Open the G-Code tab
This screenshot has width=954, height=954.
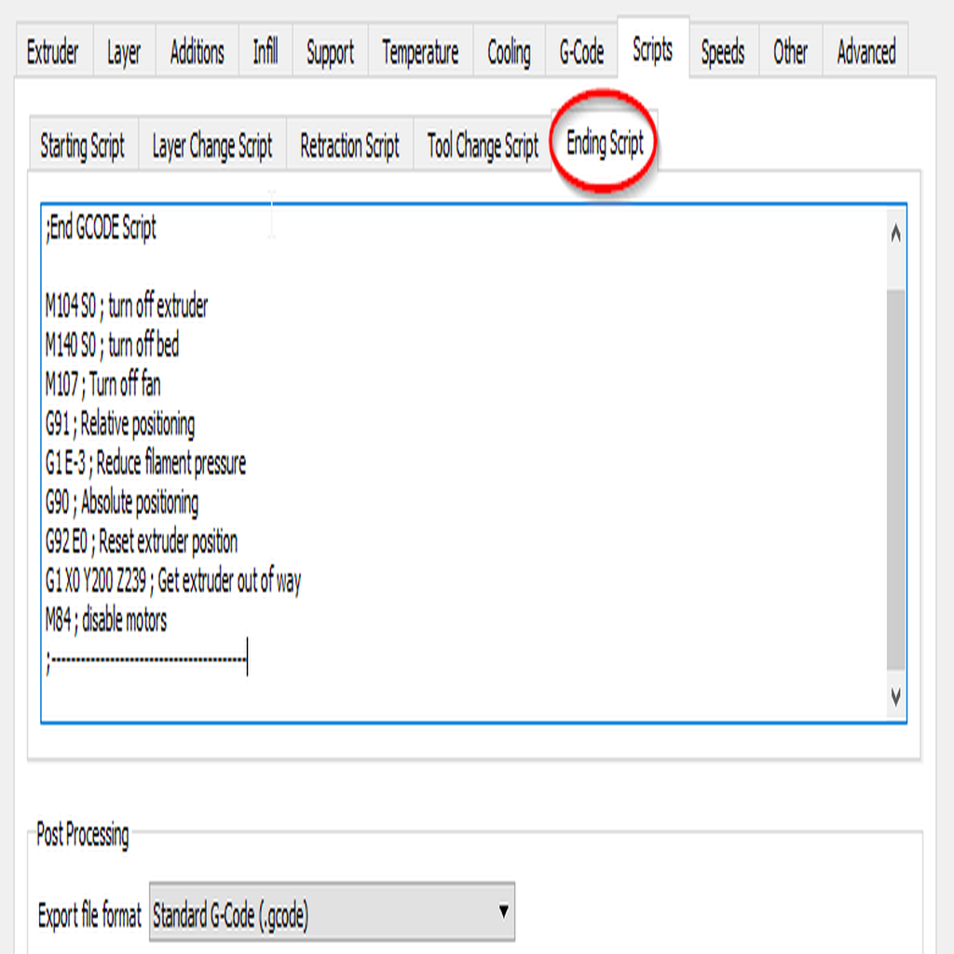click(581, 51)
